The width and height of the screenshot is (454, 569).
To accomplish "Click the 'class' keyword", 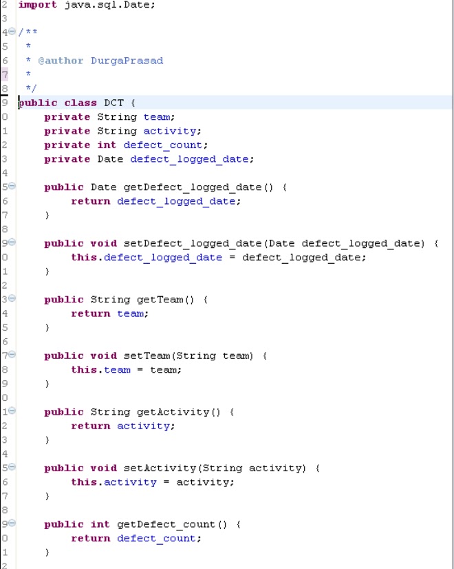I will (80, 103).
